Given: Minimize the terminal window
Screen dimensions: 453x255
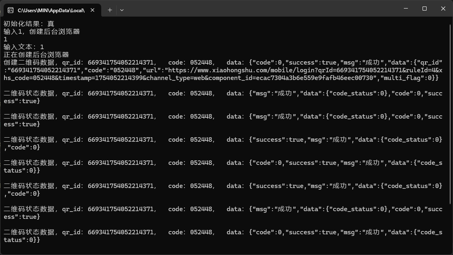Looking at the screenshot, I should pos(406,9).
